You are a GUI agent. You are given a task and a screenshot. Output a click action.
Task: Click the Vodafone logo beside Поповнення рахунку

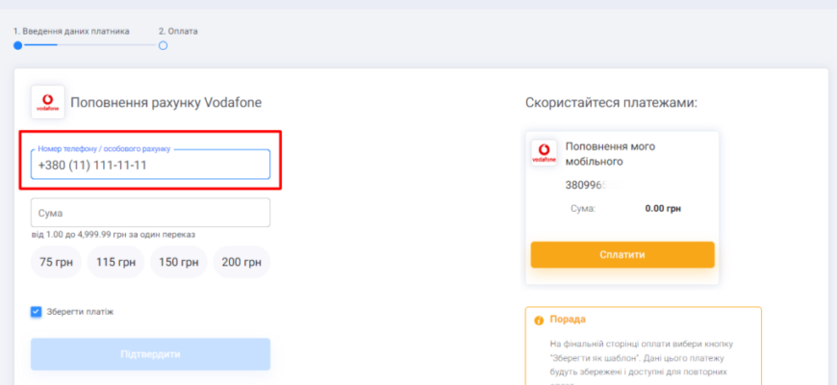point(48,102)
